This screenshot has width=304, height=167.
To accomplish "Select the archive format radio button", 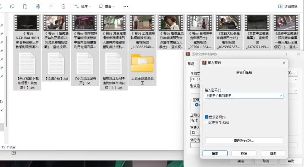I will click(x=197, y=105).
